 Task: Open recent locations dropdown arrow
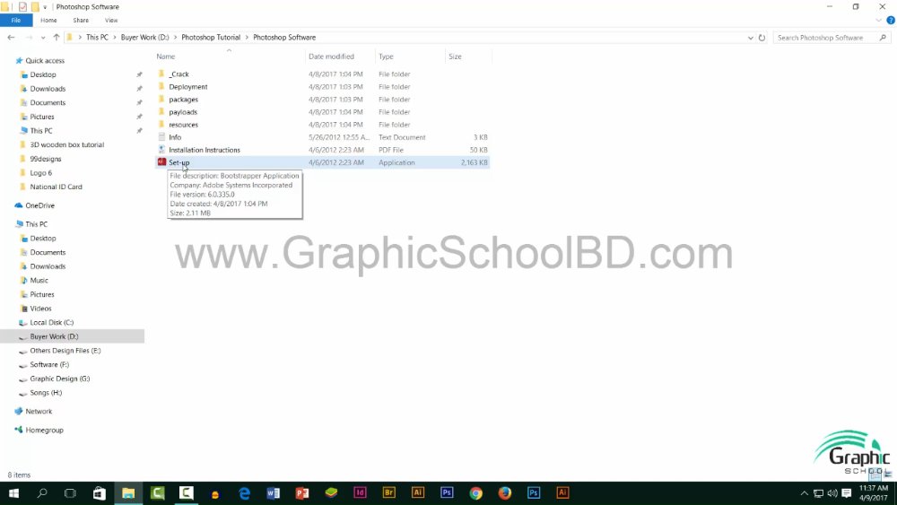point(43,38)
